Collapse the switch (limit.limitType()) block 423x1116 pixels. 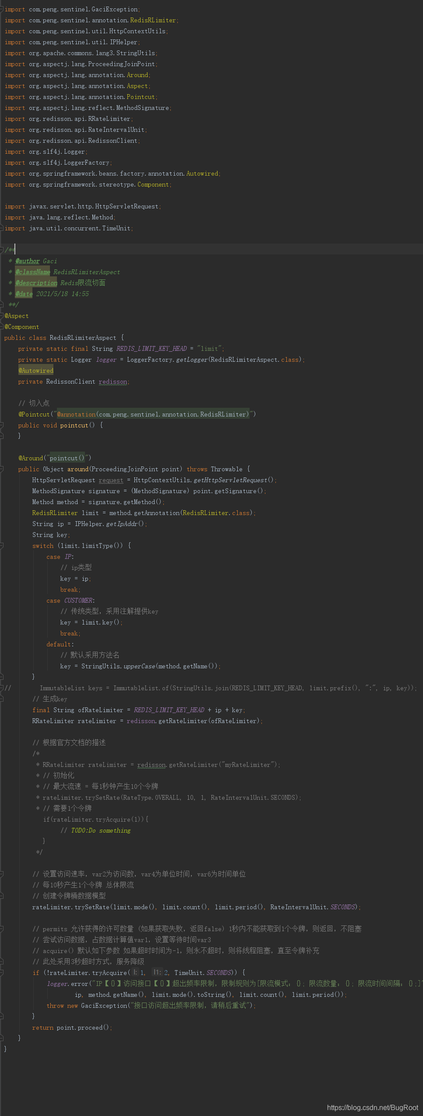2,546
